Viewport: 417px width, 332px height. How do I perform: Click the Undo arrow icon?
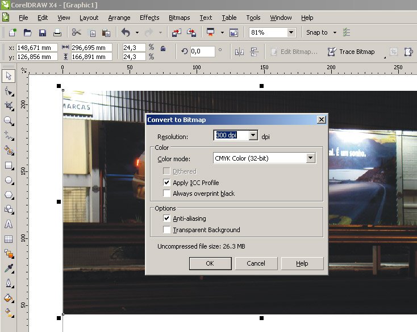[126, 33]
